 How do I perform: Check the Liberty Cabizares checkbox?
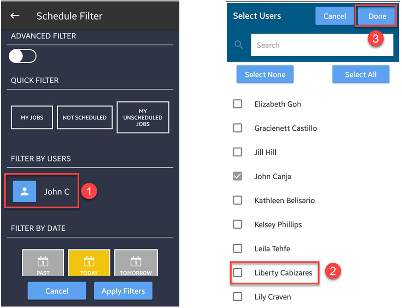(x=238, y=273)
